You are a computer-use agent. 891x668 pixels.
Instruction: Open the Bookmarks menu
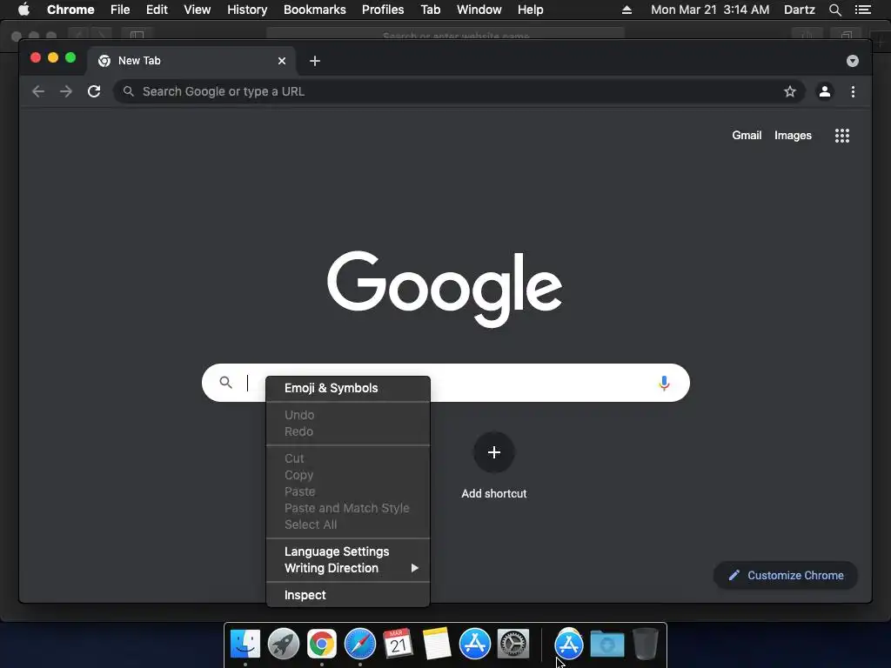315,10
